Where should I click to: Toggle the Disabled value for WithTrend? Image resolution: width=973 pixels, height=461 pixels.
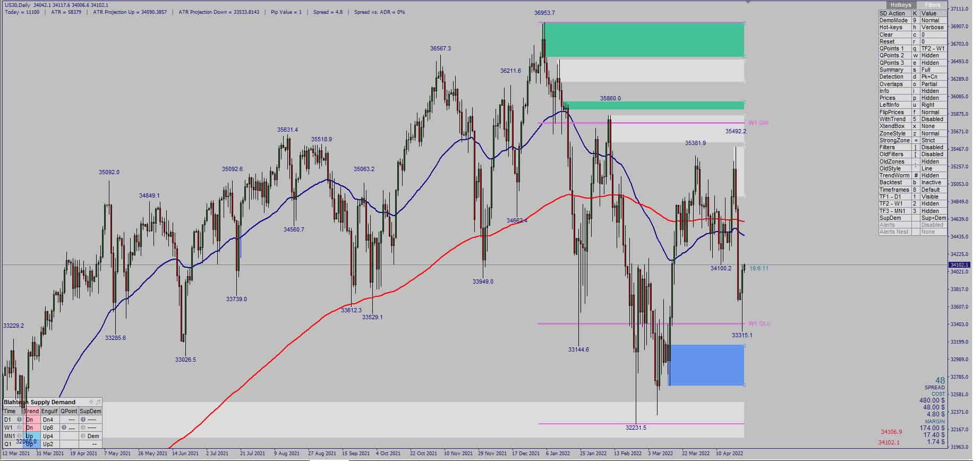click(x=933, y=119)
